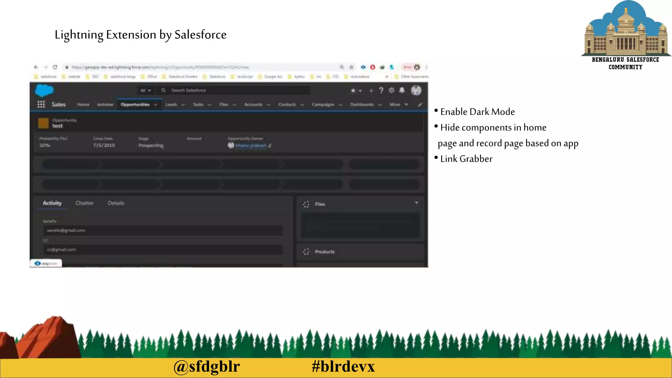Screen dimensions: 672x378
Task: Switch to Home tab
Action: 83,104
